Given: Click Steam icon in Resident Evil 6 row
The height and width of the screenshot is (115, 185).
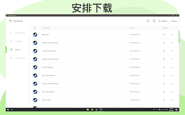Looking at the screenshot, I should coord(35,59).
